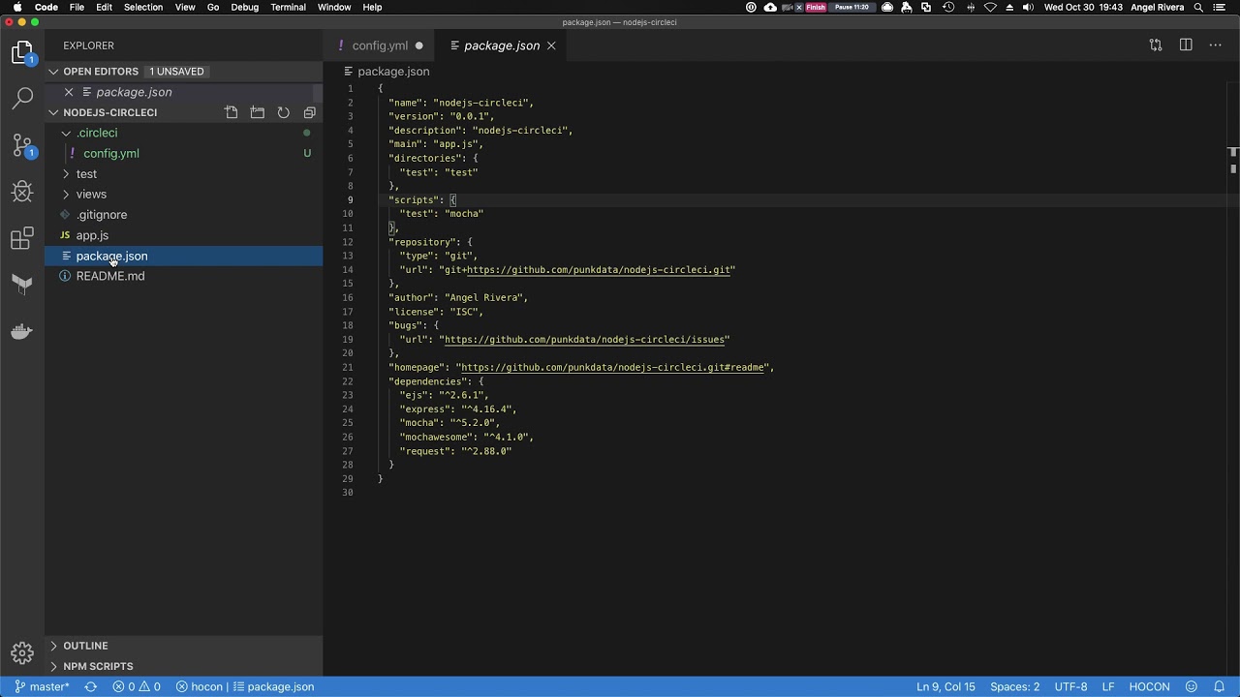1240x697 pixels.
Task: Open README.md in the file tree
Action: tap(110, 276)
